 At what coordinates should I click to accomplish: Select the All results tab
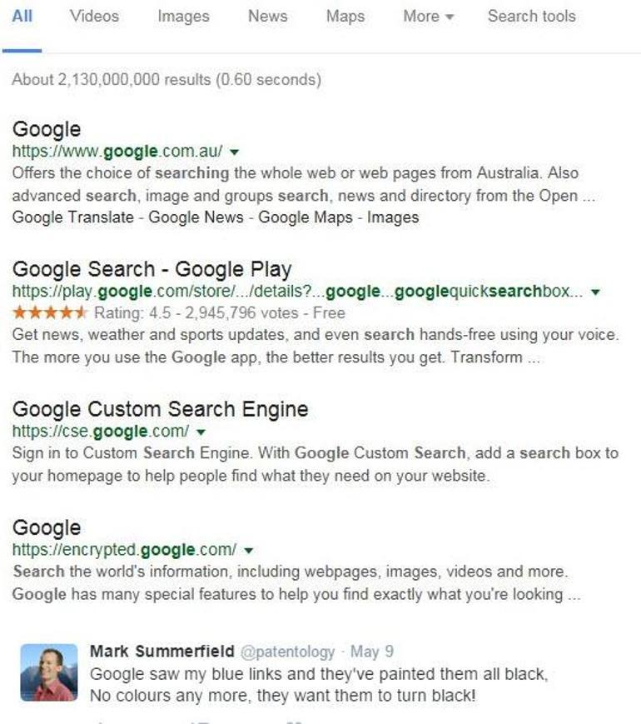[x=22, y=17]
